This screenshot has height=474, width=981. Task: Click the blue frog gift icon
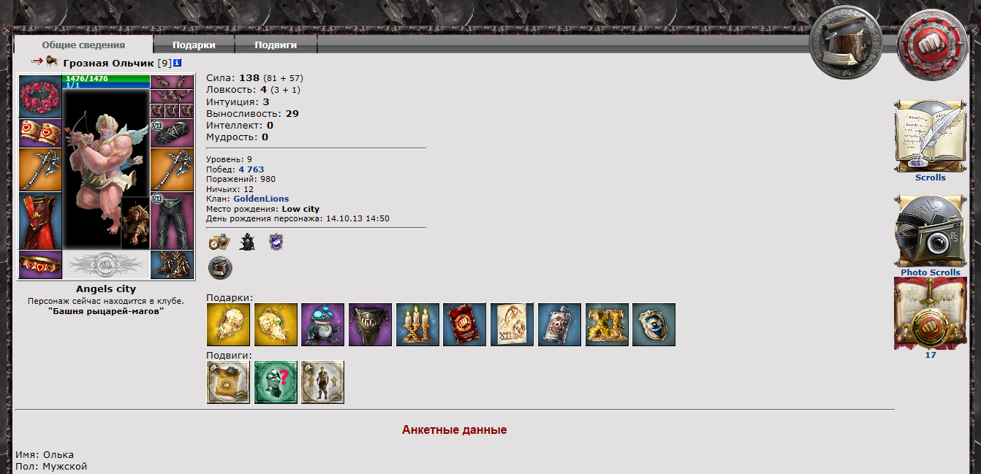pyautogui.click(x=322, y=324)
